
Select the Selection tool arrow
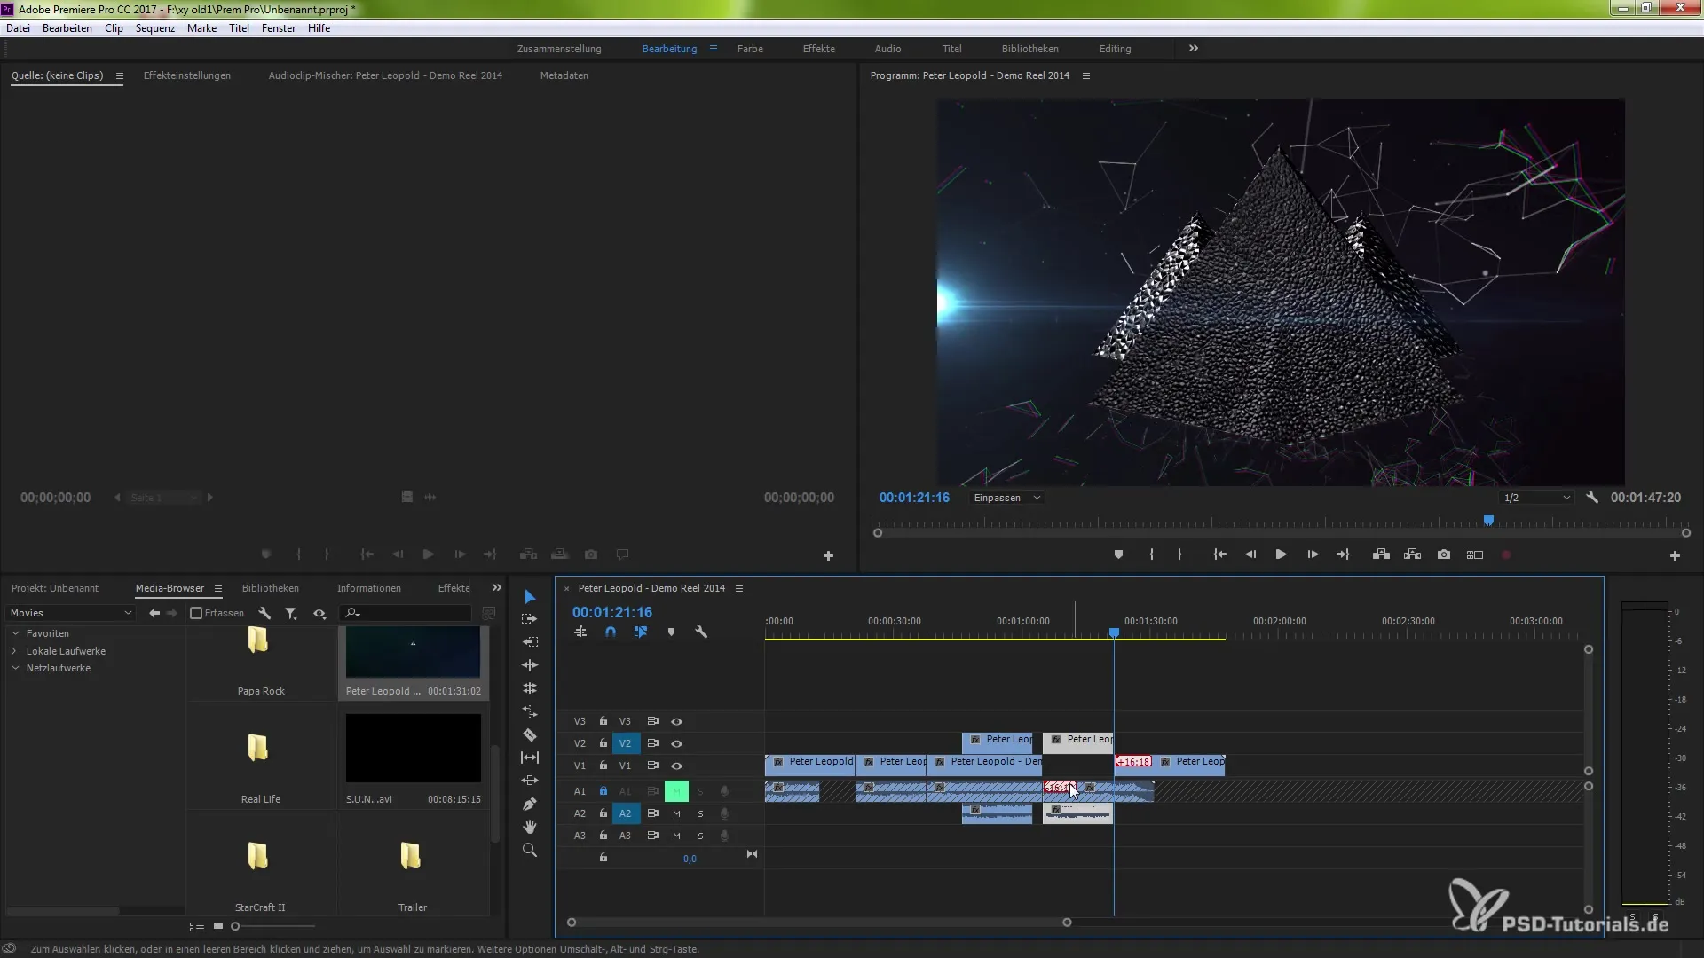[530, 596]
